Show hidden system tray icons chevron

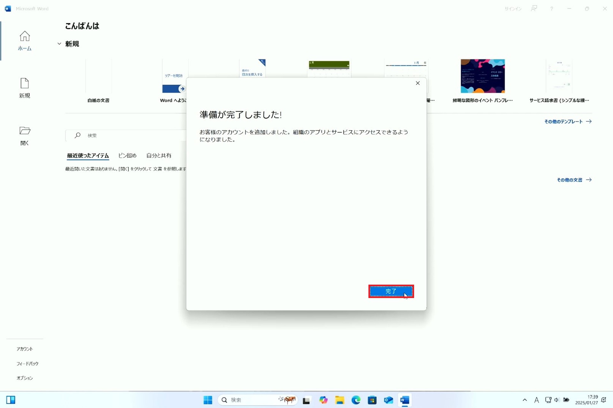(x=525, y=400)
